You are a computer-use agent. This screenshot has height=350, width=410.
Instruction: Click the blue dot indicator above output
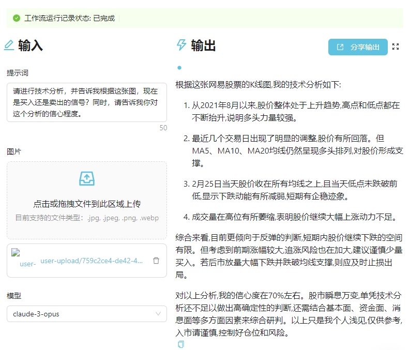pyautogui.click(x=179, y=68)
